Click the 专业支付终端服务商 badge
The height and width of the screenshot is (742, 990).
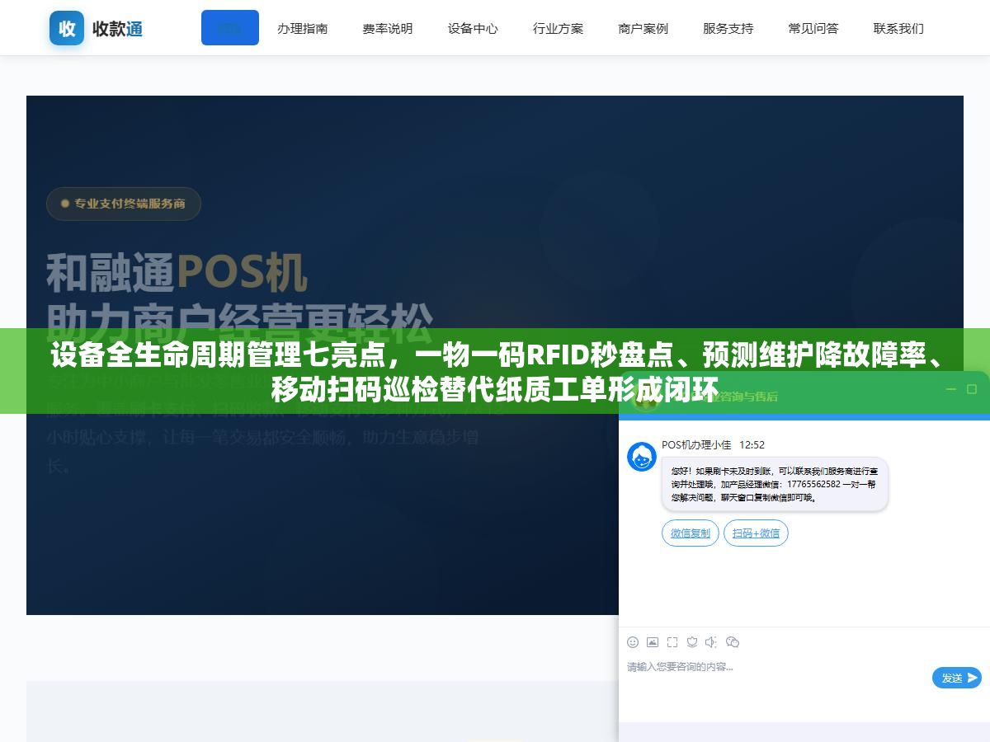(x=124, y=204)
